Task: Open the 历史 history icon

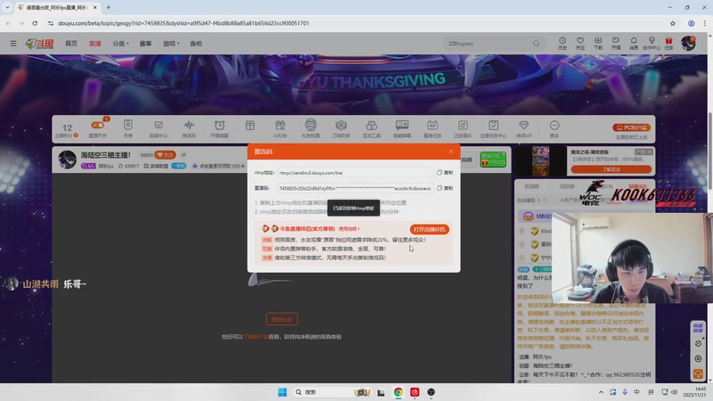Action: click(562, 43)
